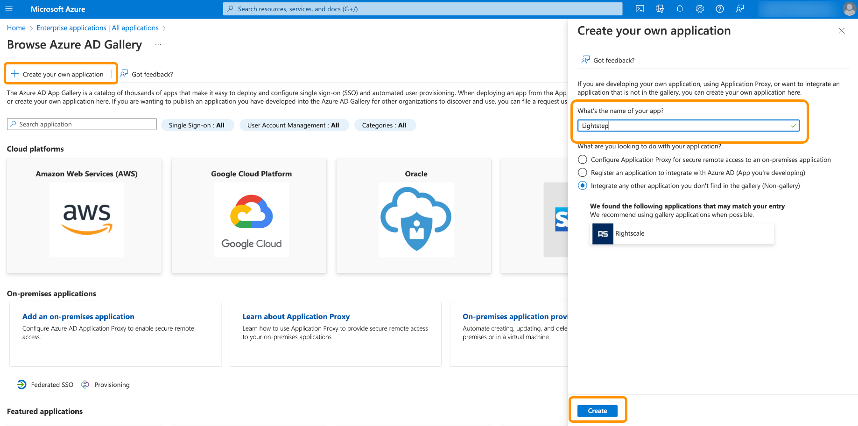Open the User Account Management filter

(294, 125)
